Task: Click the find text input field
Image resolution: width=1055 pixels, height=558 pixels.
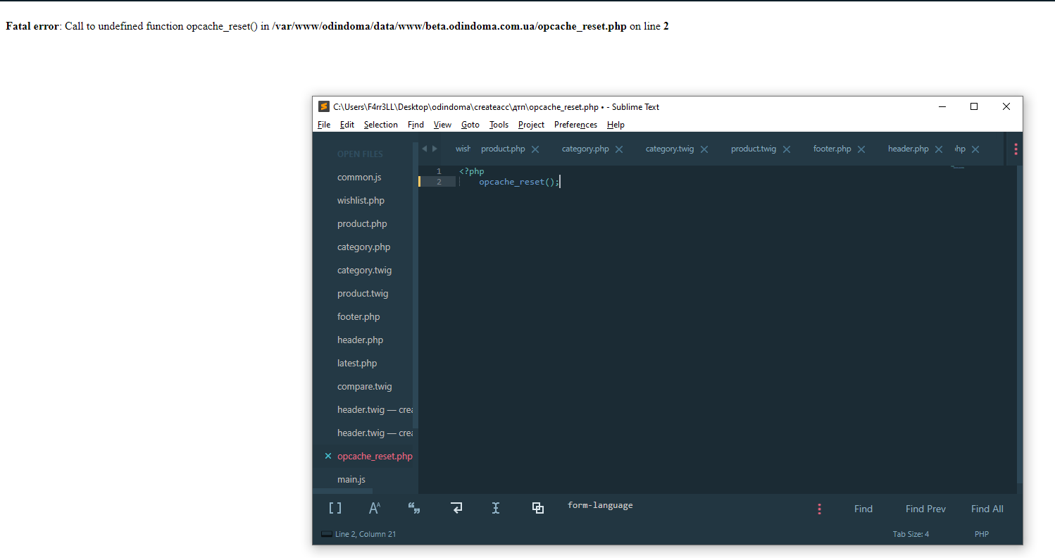Action: pyautogui.click(x=683, y=506)
